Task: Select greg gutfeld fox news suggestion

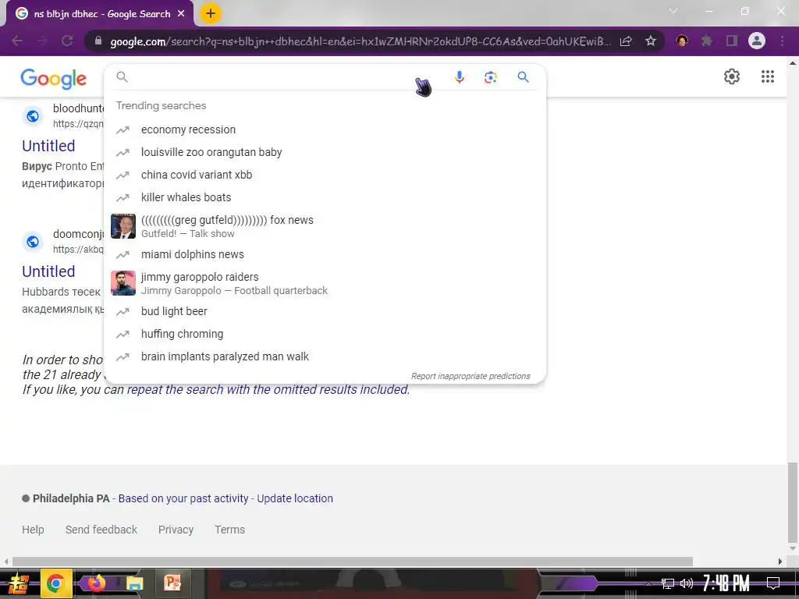Action: 325,226
